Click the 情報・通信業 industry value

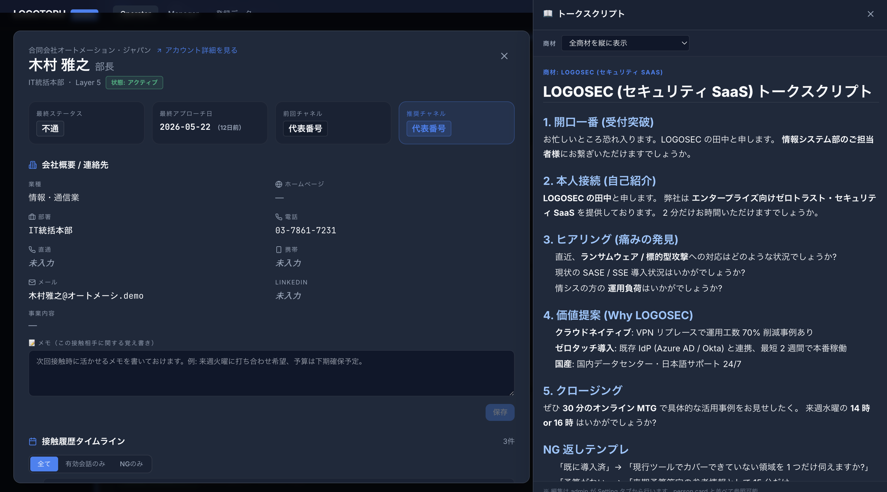click(54, 198)
